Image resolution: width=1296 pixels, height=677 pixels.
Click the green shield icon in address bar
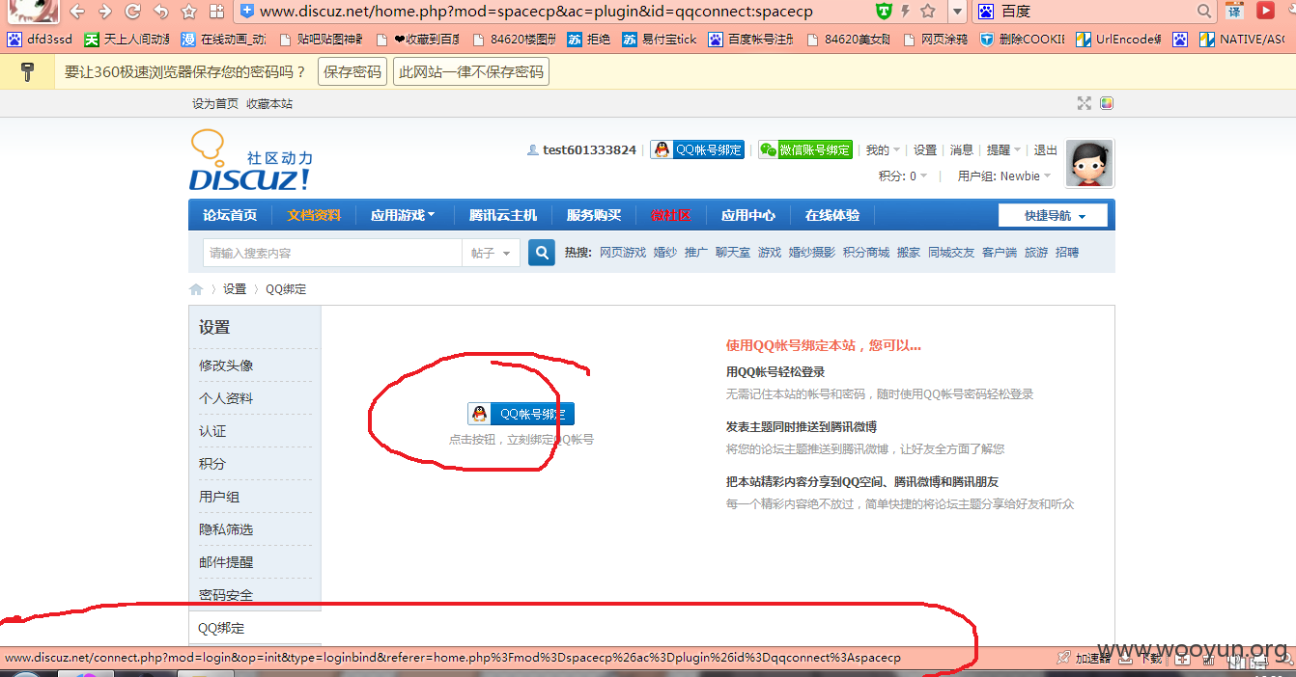(884, 12)
